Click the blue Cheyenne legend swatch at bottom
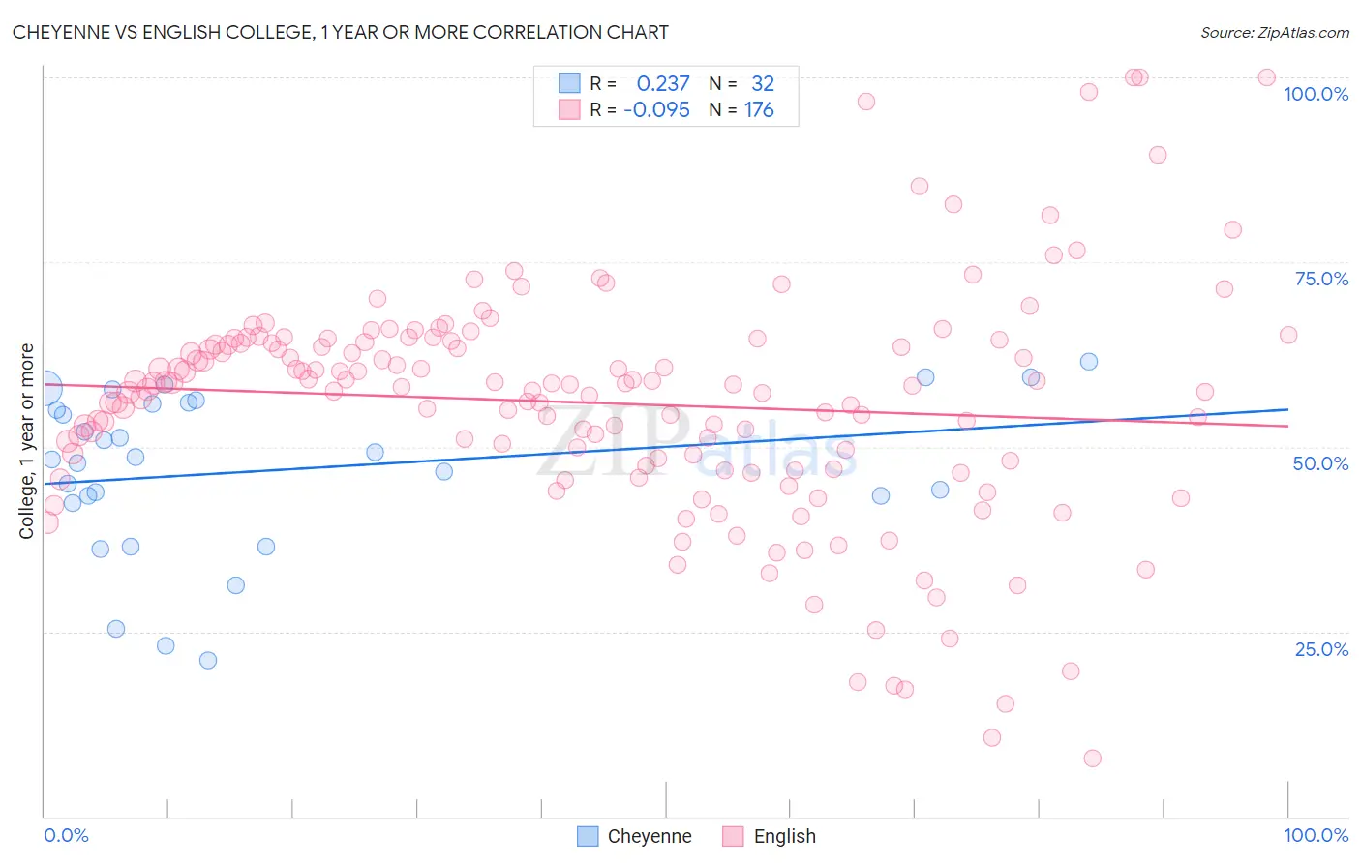The width and height of the screenshot is (1361, 863). coord(588,836)
